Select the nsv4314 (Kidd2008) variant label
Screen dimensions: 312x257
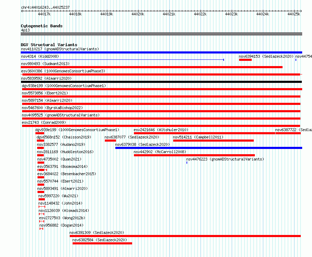[x=40, y=56]
